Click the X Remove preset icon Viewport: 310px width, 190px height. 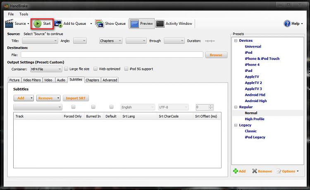click(255, 171)
